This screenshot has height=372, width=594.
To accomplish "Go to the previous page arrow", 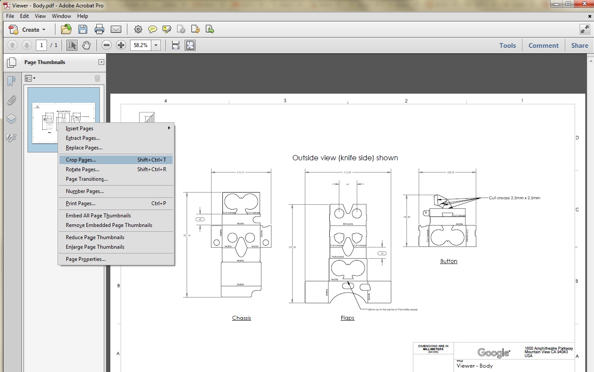I will pyautogui.click(x=13, y=45).
